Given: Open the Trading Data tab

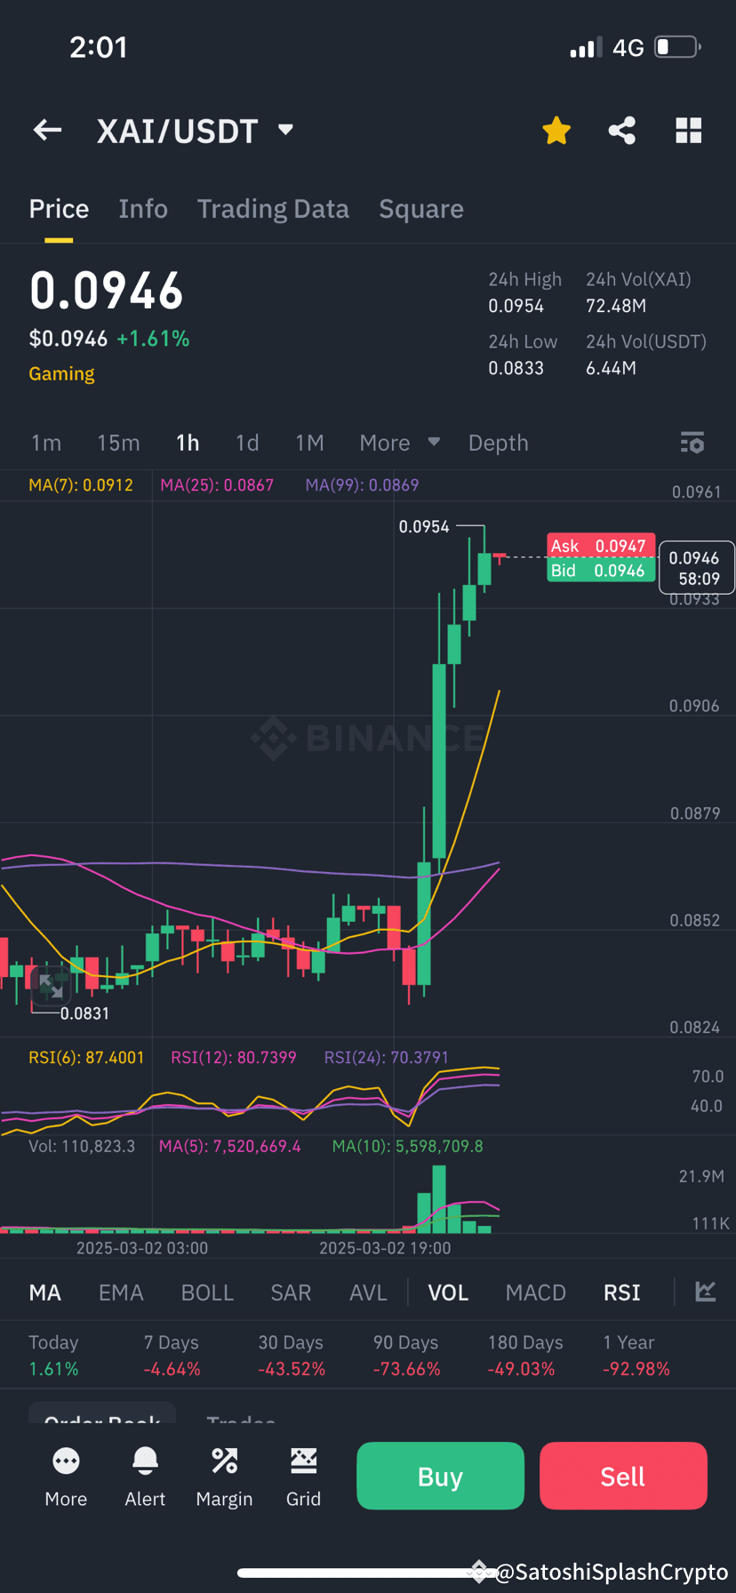Looking at the screenshot, I should point(273,209).
